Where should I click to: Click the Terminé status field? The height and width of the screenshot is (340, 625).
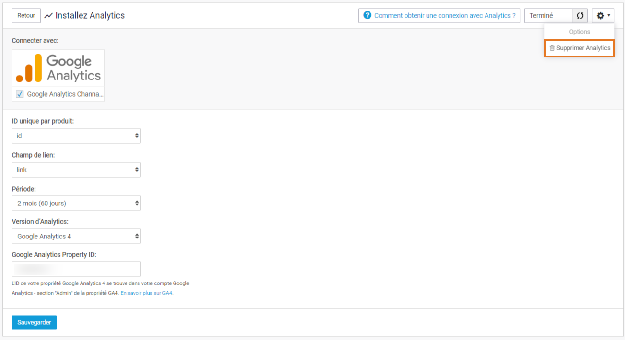[548, 16]
